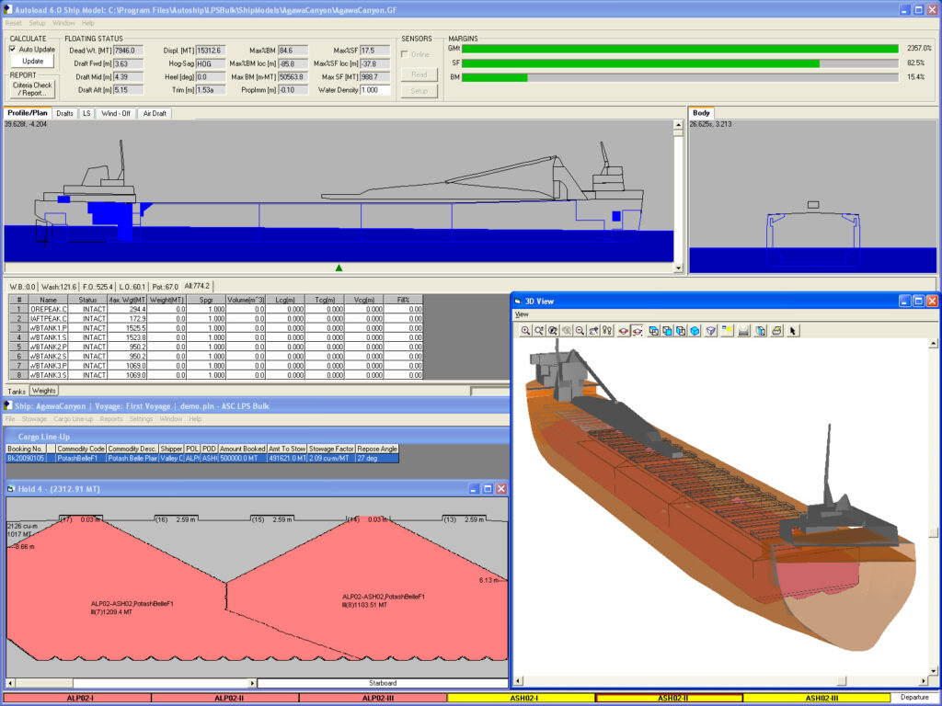Screen dimensions: 942x706
Task: Switch to the Weights tab below the tank table
Action: click(43, 391)
